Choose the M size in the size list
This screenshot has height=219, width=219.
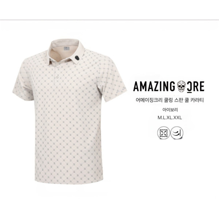(x=160, y=118)
